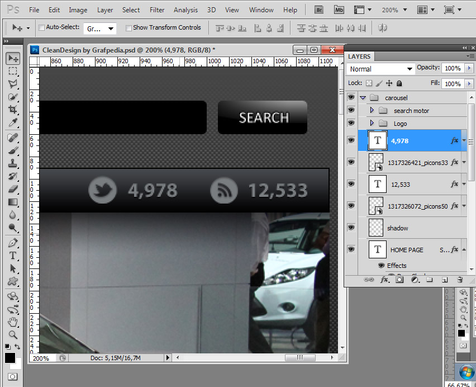
Task: Select the Gradient tool
Action: [x=13, y=202]
